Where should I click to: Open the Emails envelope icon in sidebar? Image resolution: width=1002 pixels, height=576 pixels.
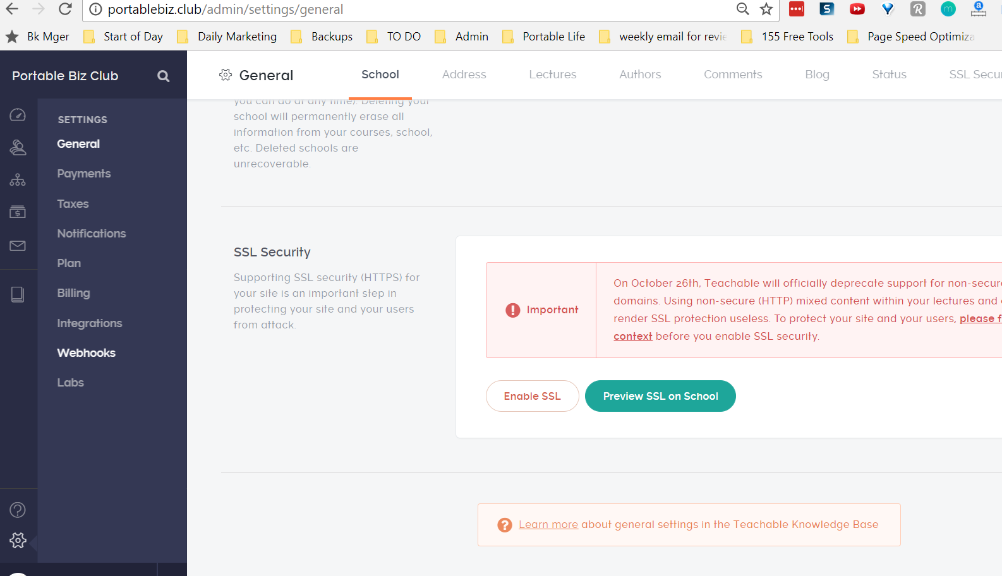pos(18,245)
